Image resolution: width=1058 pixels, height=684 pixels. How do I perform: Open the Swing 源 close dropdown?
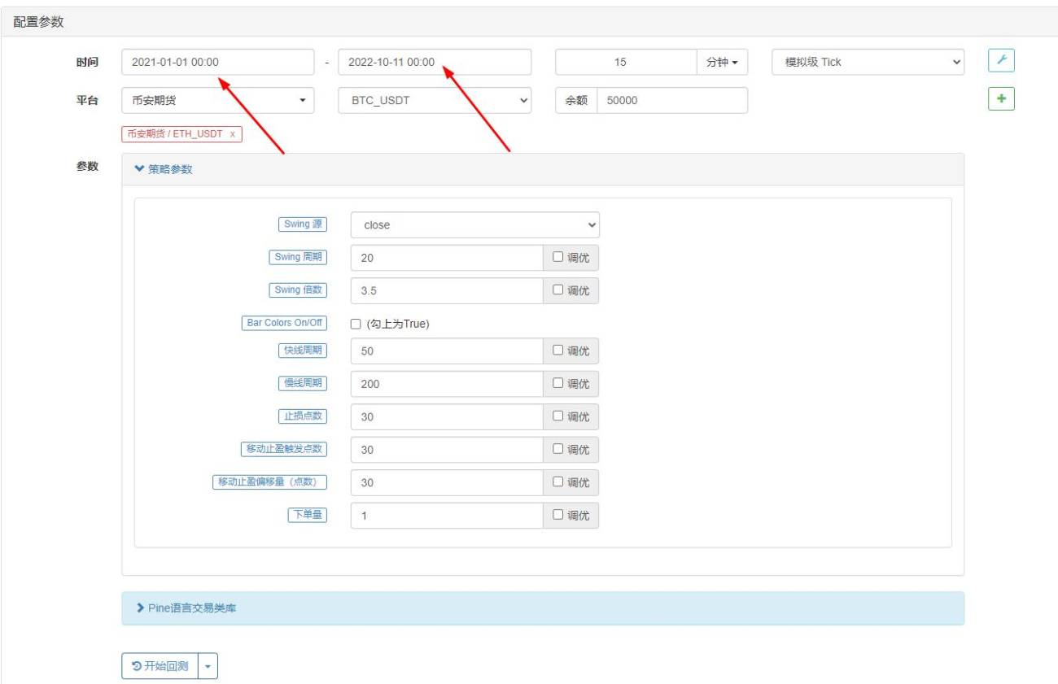click(475, 225)
